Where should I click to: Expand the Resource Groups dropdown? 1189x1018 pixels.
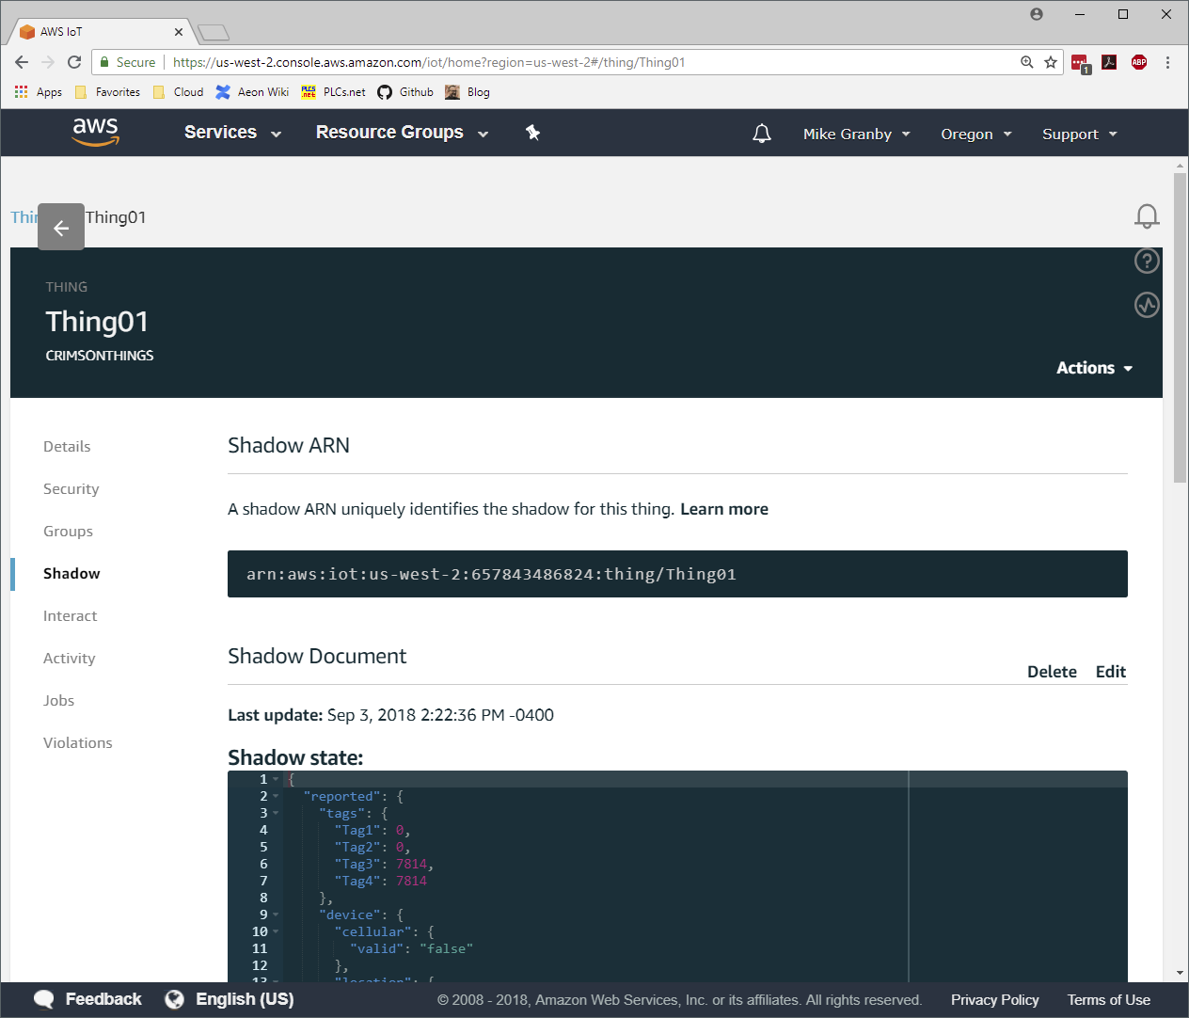(x=403, y=133)
